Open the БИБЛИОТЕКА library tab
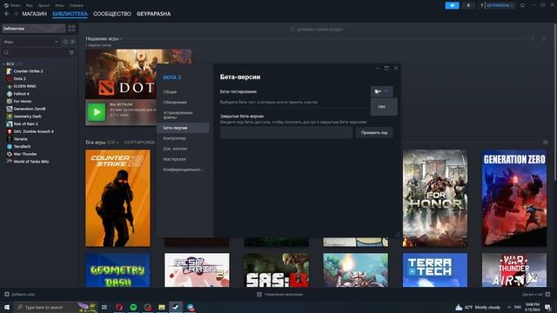This screenshot has width=557, height=313. pos(70,14)
